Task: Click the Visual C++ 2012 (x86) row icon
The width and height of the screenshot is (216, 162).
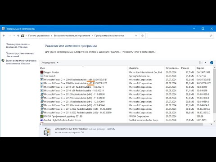Action: (42, 98)
